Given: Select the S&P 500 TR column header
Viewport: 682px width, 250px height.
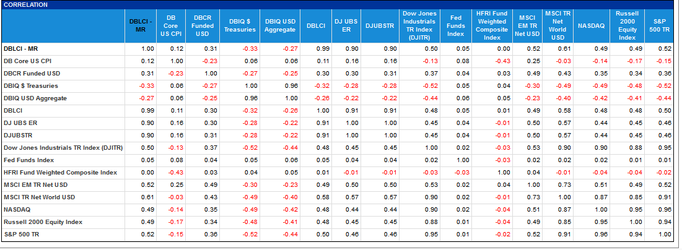Looking at the screenshot, I should coord(658,25).
